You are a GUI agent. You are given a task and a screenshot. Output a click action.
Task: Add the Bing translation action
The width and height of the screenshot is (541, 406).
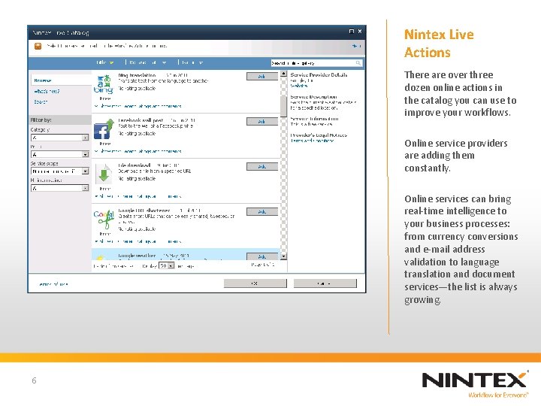coord(262,76)
